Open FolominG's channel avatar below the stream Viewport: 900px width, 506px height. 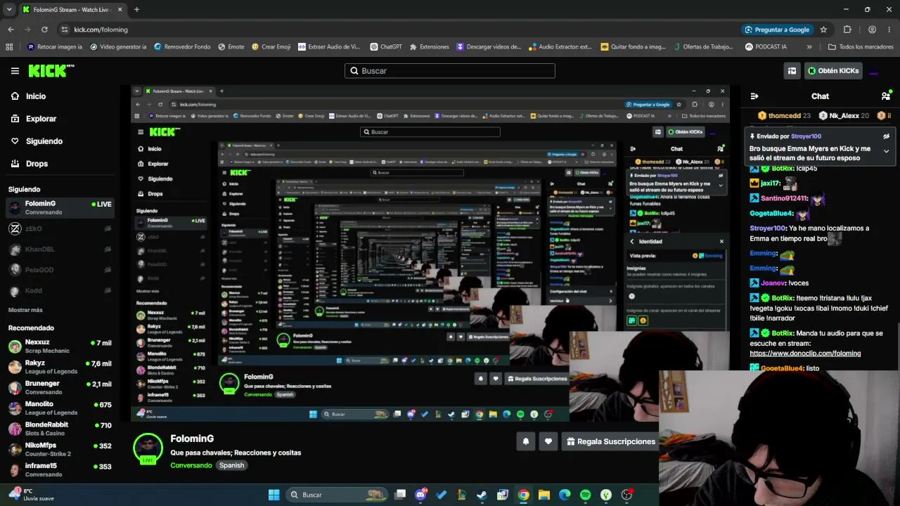point(148,448)
